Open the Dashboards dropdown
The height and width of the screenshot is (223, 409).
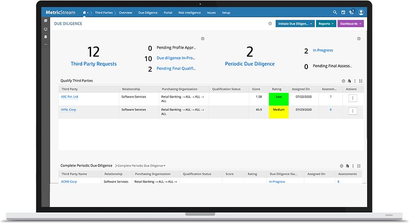pos(351,23)
